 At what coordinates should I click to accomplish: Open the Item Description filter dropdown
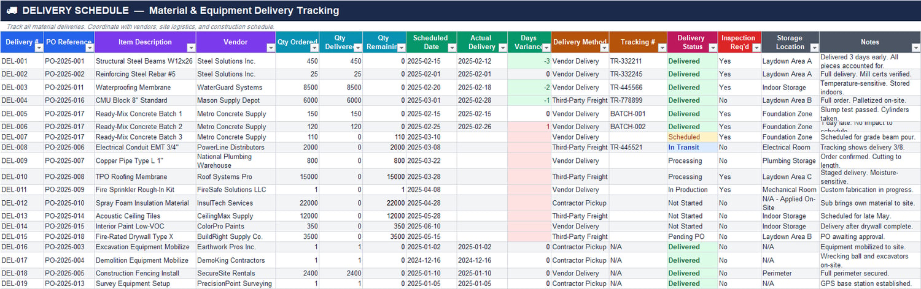point(191,47)
